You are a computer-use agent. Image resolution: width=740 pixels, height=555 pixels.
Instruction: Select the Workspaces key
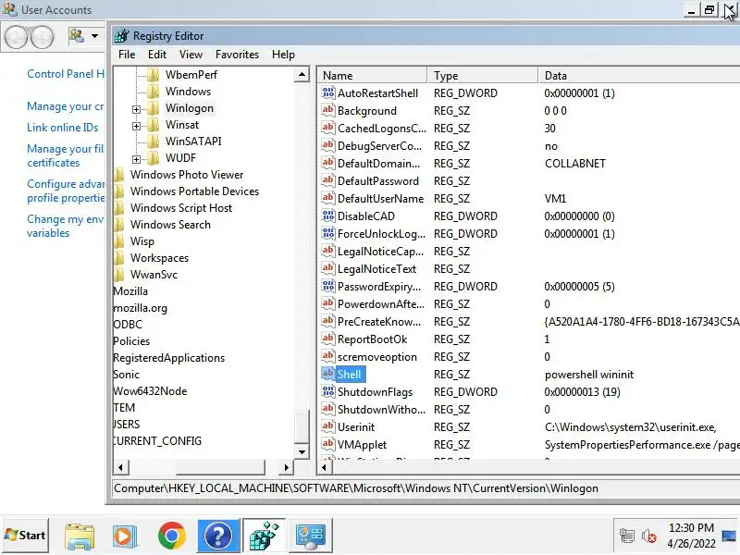(x=159, y=258)
